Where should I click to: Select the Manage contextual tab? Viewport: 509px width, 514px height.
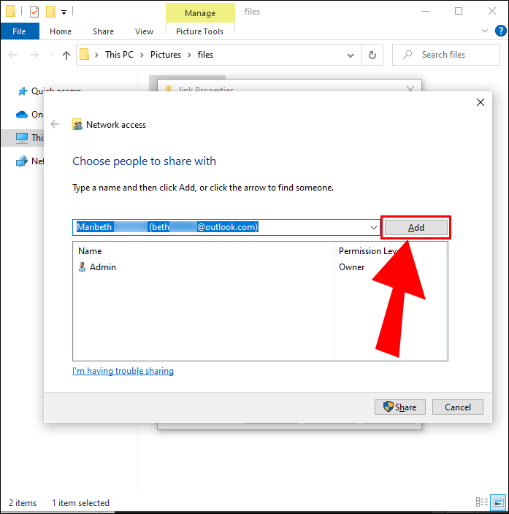click(200, 13)
